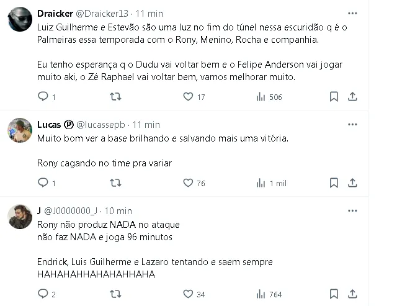Screen dimensions: 397x306
Task: Open the @J0000000_J handle link
Action: click(71, 211)
